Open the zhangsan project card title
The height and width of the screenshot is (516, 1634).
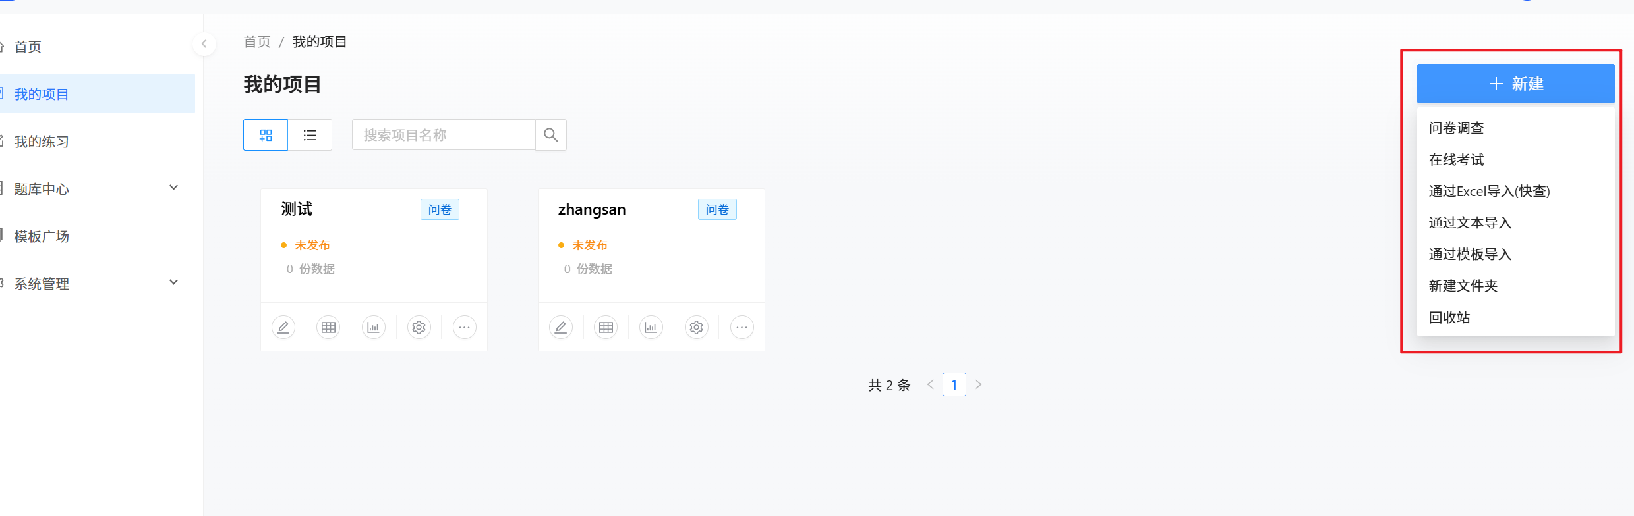[592, 209]
